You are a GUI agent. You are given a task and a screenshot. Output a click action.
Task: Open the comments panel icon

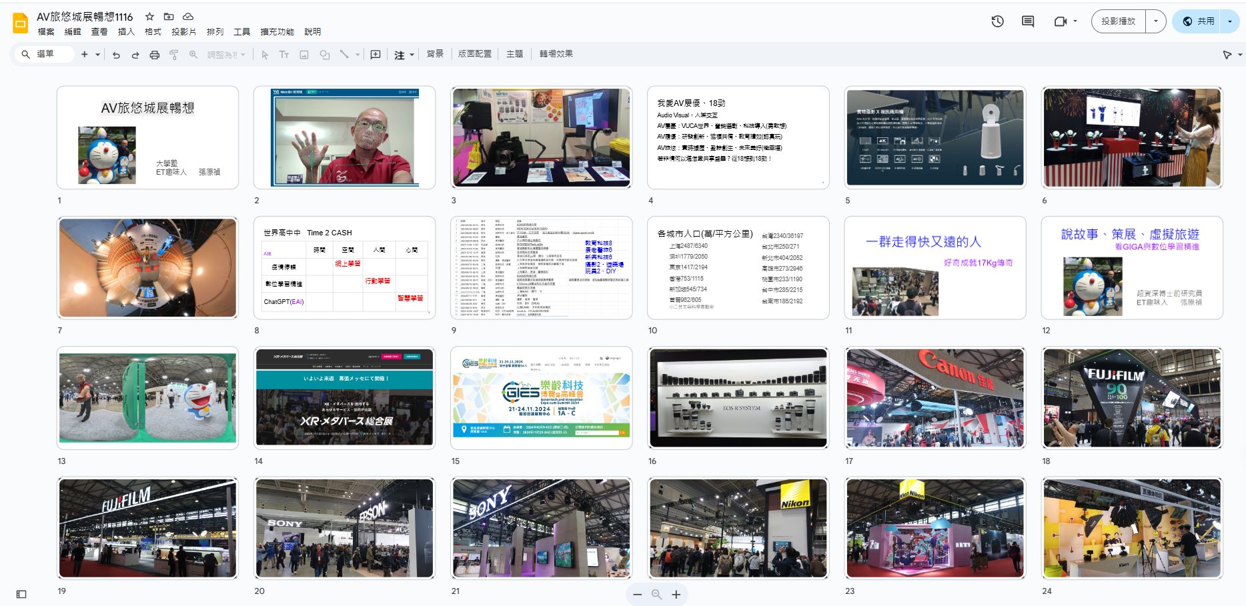pyautogui.click(x=1028, y=21)
